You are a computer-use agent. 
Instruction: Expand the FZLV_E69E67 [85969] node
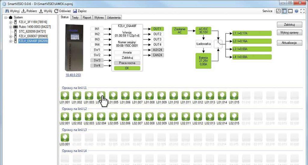click(x=11, y=36)
